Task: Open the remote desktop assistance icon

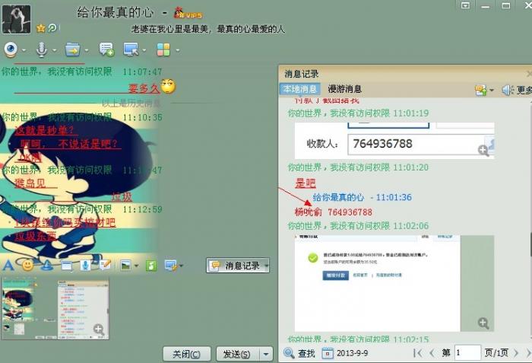Action: (x=131, y=49)
